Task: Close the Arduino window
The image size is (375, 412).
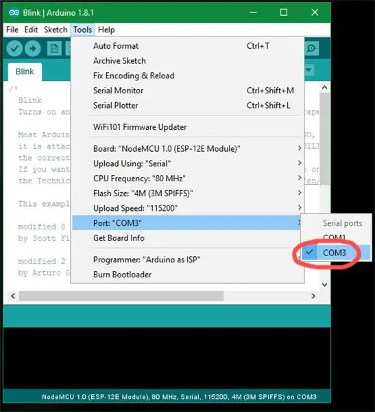Action: click(x=315, y=12)
